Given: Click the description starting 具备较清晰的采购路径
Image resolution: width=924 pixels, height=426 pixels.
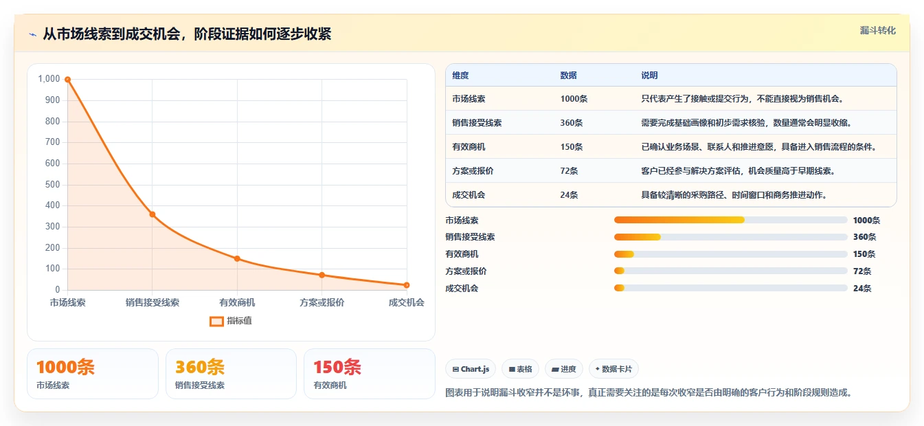Looking at the screenshot, I should [734, 195].
